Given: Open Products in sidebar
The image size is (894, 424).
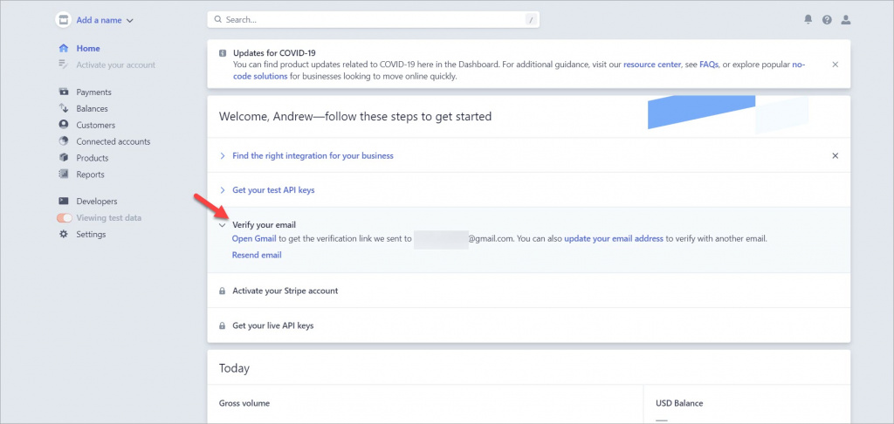Looking at the screenshot, I should click(93, 159).
